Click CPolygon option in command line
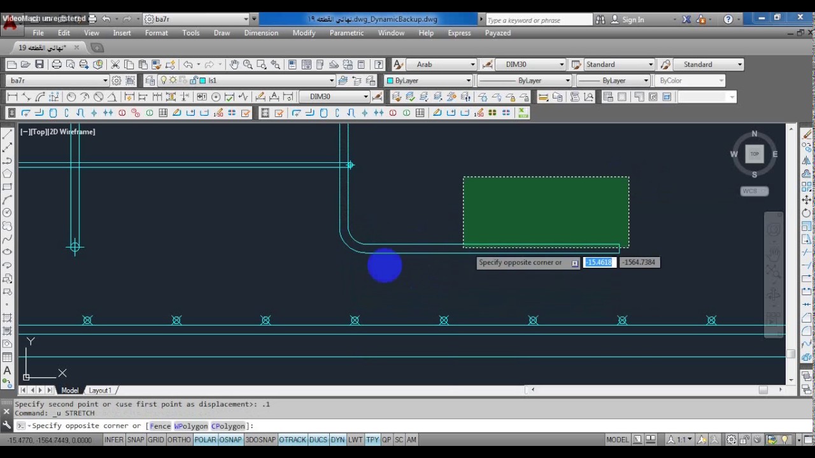This screenshot has height=458, width=815. coord(228,426)
